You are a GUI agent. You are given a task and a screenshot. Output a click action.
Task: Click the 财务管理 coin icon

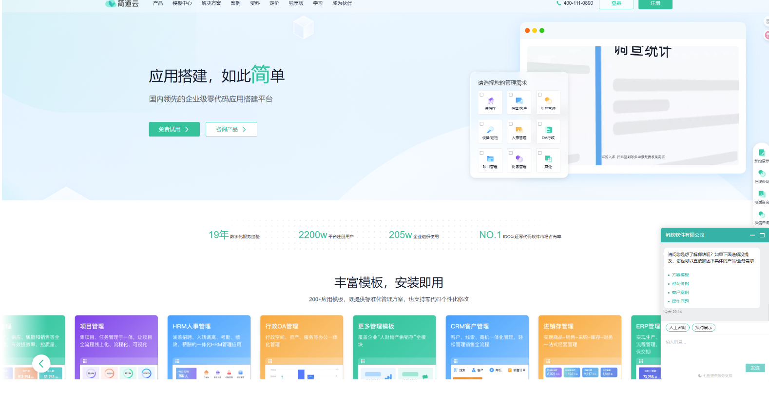click(x=519, y=159)
